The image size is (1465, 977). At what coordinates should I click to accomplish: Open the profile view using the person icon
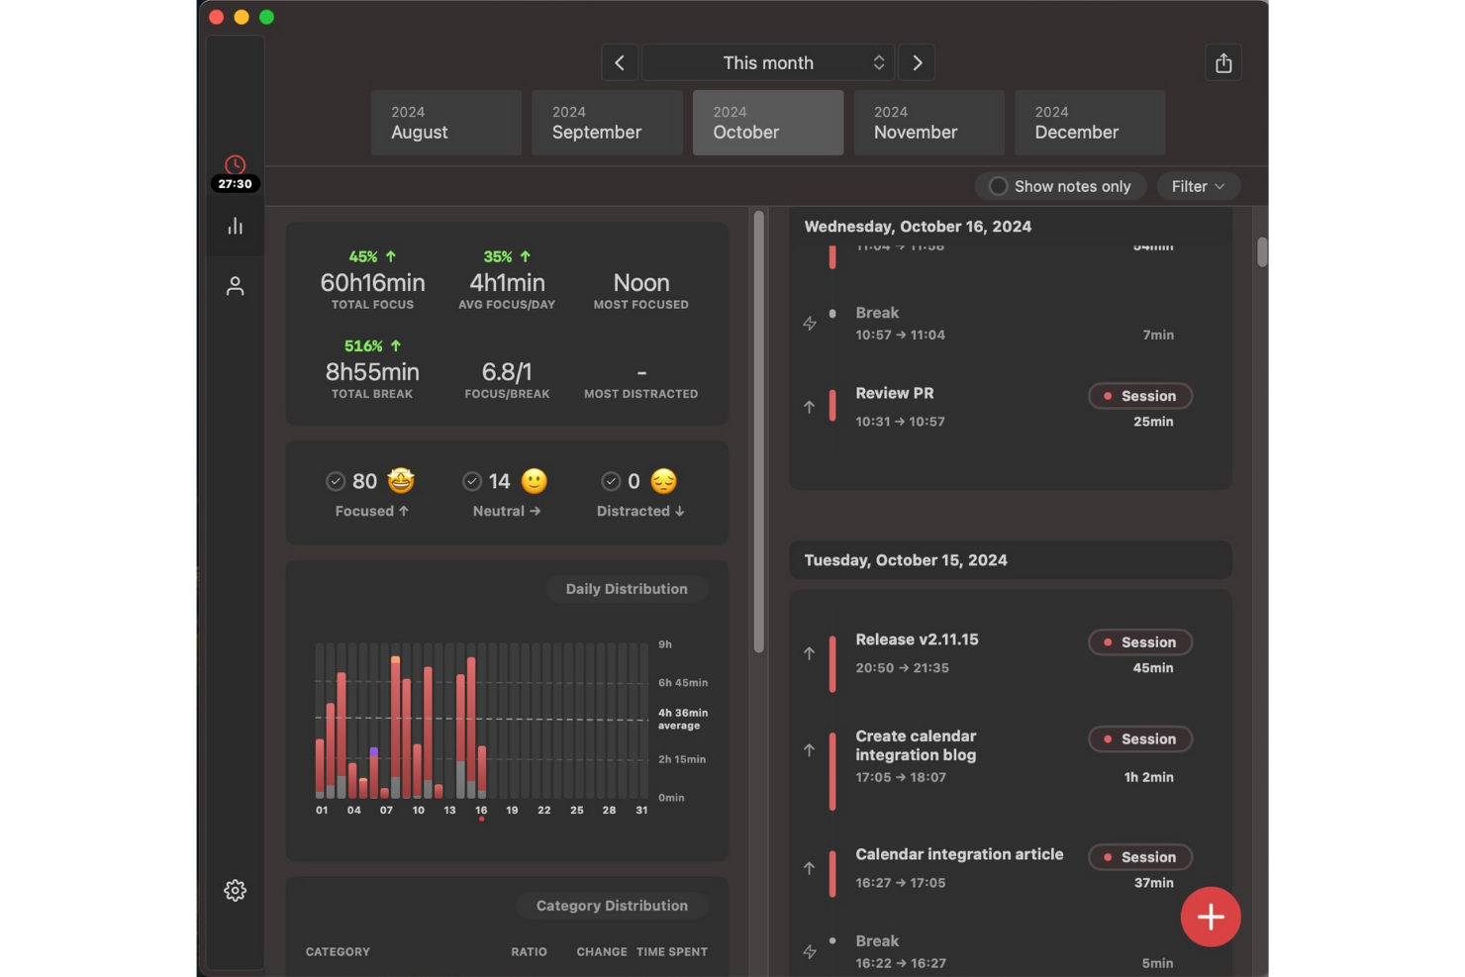tap(235, 286)
